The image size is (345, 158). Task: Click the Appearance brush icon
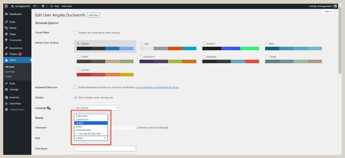click(x=6, y=48)
